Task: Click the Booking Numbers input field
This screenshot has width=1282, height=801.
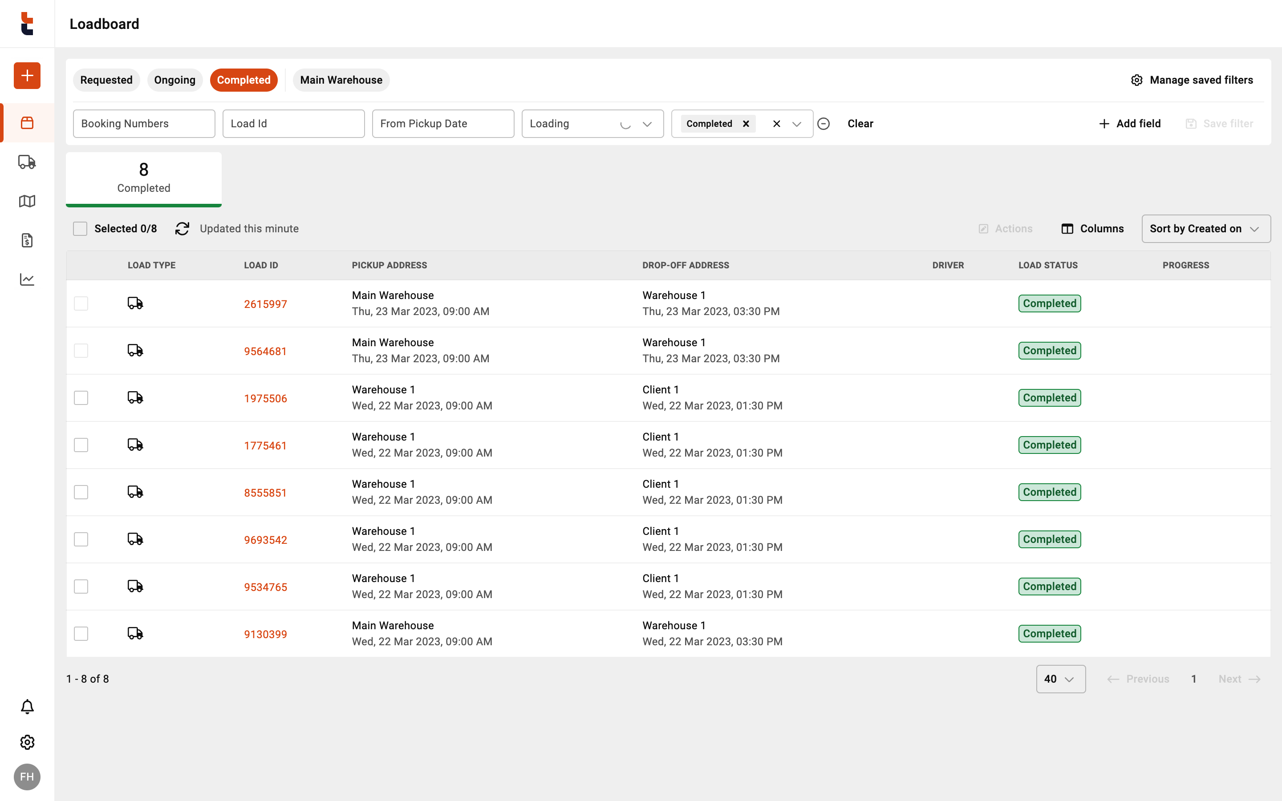Action: (x=144, y=124)
